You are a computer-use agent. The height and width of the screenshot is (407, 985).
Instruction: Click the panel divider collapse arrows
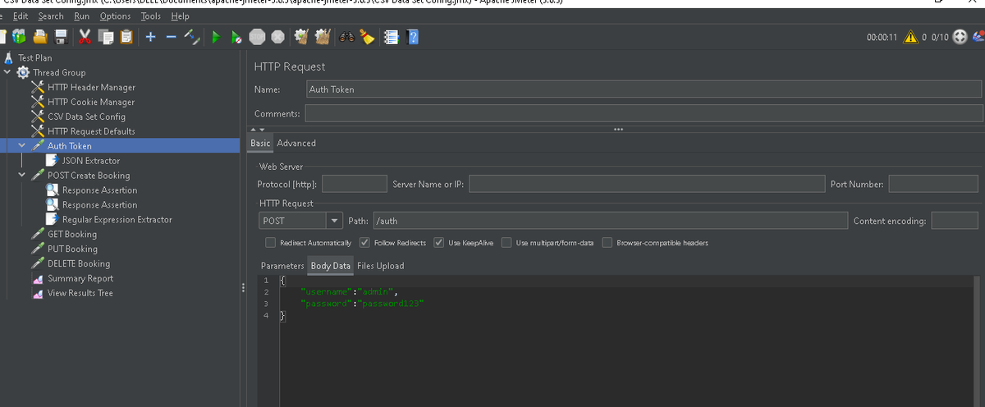point(257,130)
